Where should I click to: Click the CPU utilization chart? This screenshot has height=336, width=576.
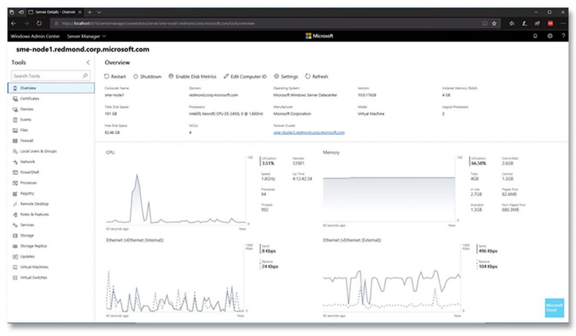[176, 189]
